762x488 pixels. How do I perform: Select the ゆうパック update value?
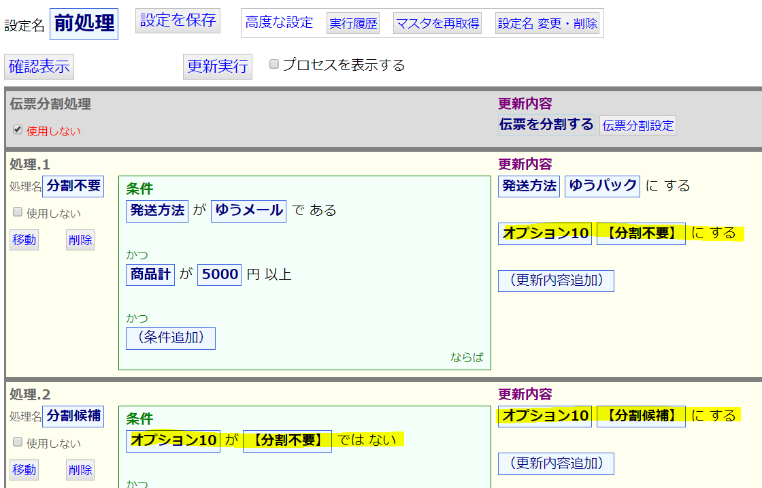coord(602,186)
